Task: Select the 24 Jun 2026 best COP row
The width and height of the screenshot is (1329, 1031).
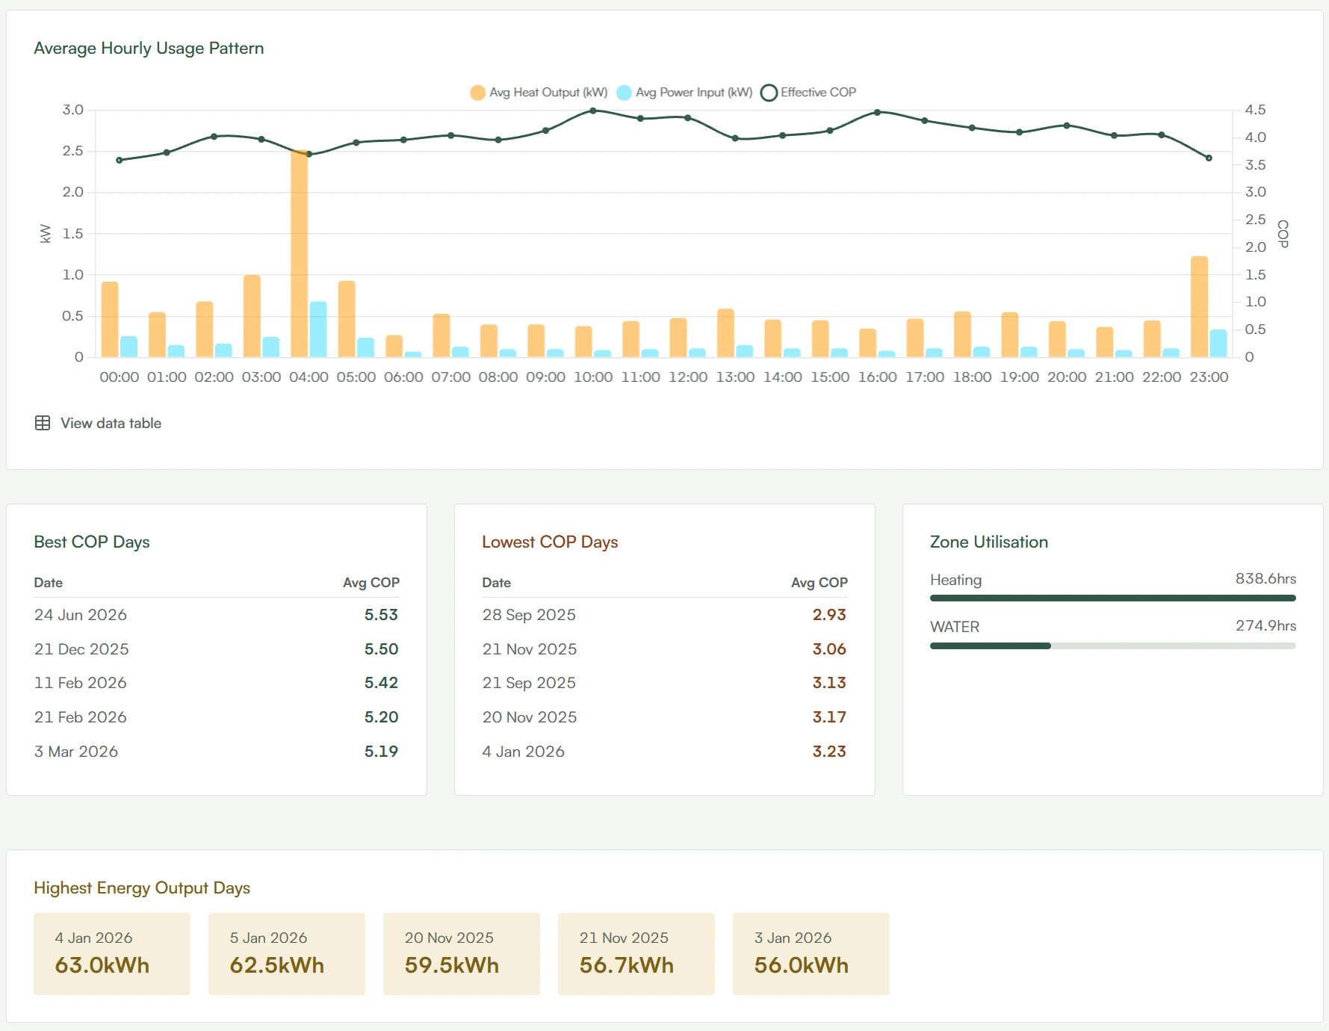Action: point(217,615)
